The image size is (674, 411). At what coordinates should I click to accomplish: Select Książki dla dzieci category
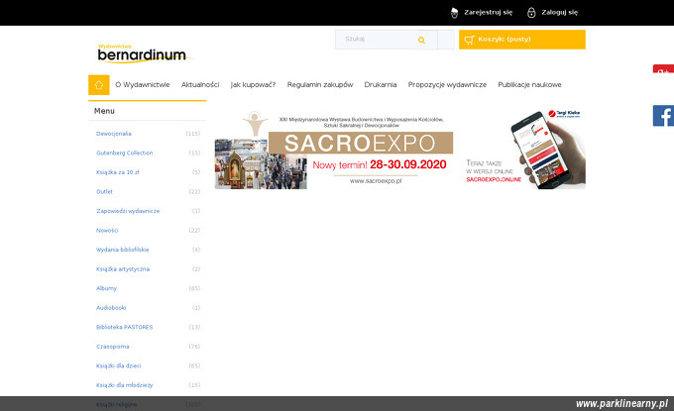[118, 365]
